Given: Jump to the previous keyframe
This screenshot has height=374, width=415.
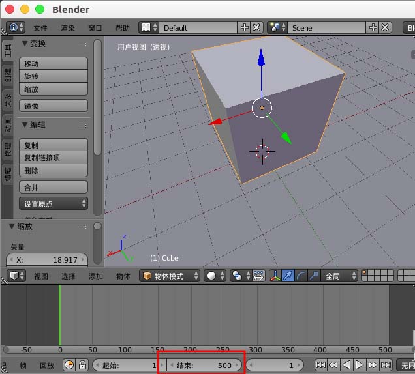Looking at the screenshot, I should [333, 365].
